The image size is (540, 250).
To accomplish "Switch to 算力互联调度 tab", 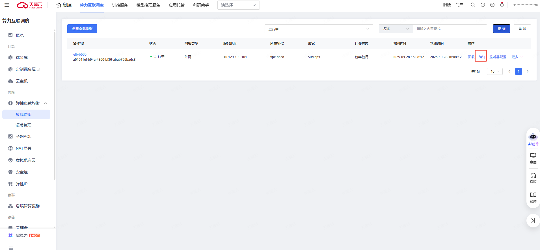I will tap(92, 5).
